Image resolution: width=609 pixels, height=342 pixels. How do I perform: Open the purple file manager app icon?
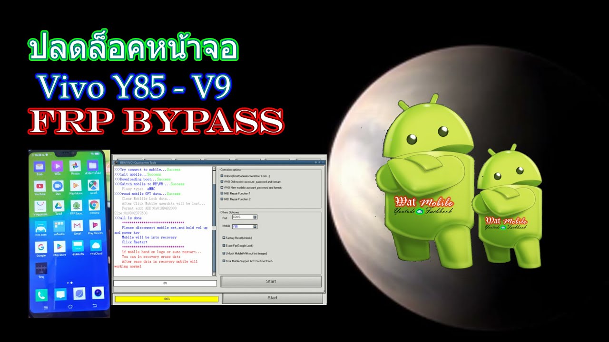tap(93, 166)
